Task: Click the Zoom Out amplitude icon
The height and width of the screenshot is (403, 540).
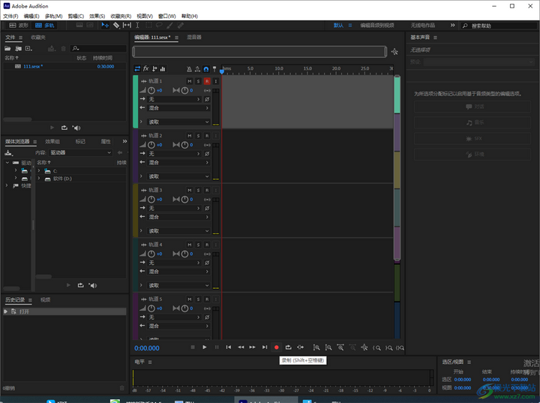Action: click(x=328, y=347)
